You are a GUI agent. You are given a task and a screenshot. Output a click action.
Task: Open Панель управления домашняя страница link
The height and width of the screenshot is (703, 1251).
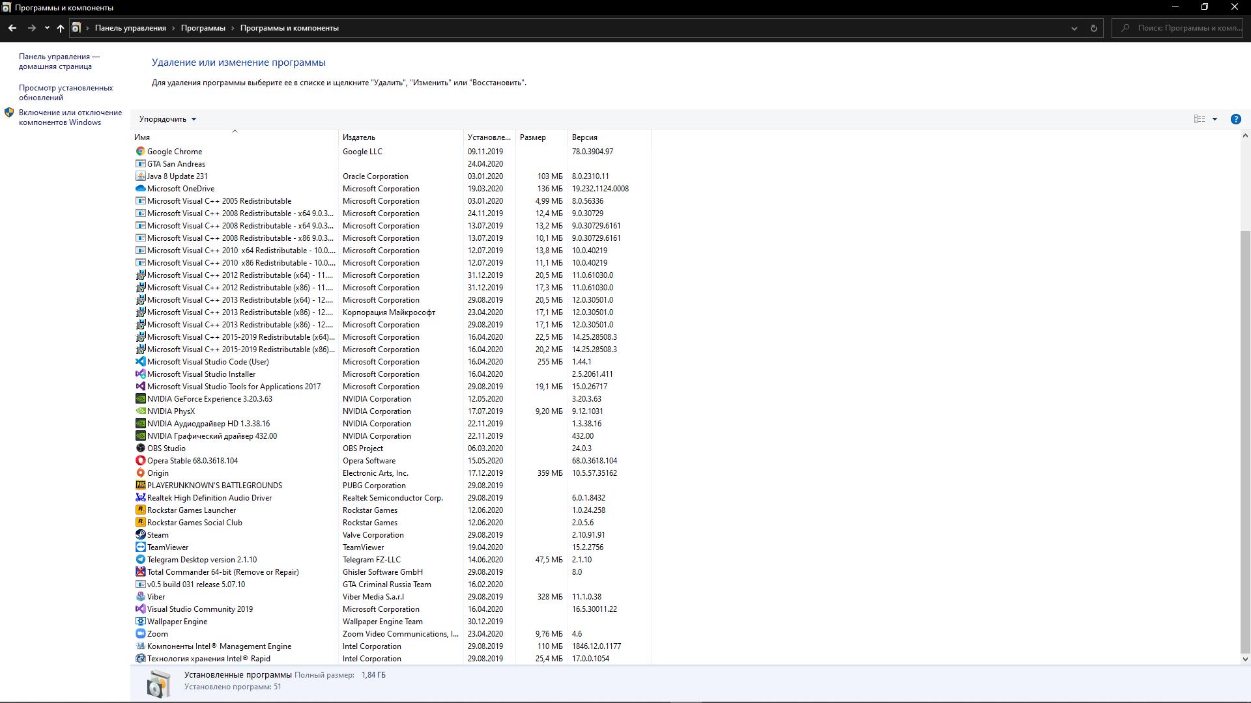tap(59, 61)
